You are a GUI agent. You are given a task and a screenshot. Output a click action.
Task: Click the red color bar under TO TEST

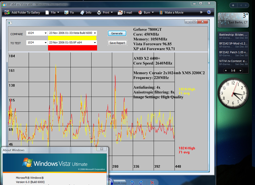point(72,48)
